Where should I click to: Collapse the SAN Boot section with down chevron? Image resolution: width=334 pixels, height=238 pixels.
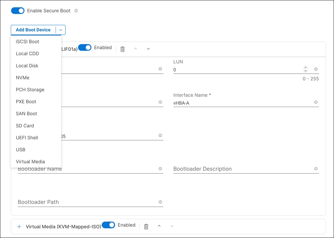click(148, 49)
